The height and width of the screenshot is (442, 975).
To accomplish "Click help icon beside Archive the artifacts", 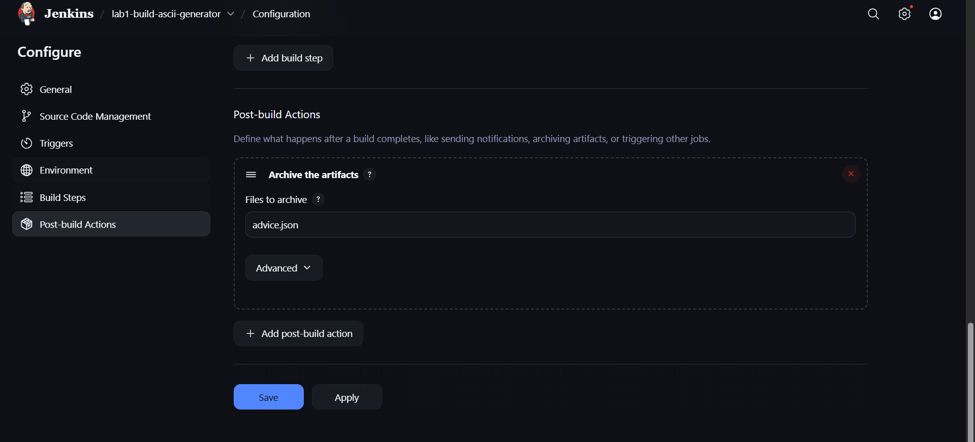I will click(370, 175).
